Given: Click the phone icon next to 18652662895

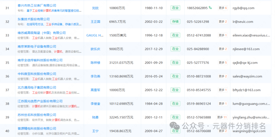Looking at the screenshot, I should (210, 8).
